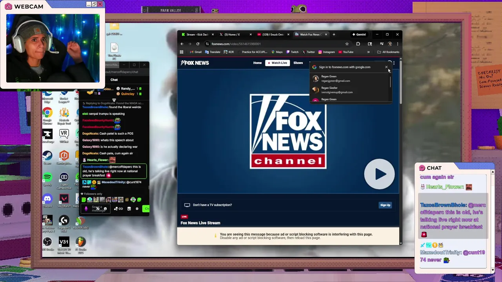Image resolution: width=502 pixels, height=282 pixels.
Task: Open the Shows menu on Fox News
Action: pos(298,63)
